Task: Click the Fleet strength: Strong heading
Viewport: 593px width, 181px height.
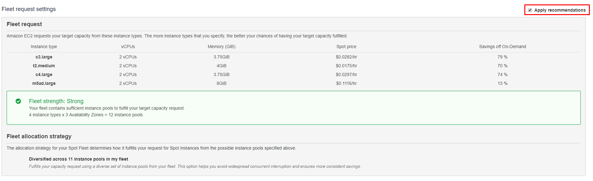Action: (x=56, y=101)
